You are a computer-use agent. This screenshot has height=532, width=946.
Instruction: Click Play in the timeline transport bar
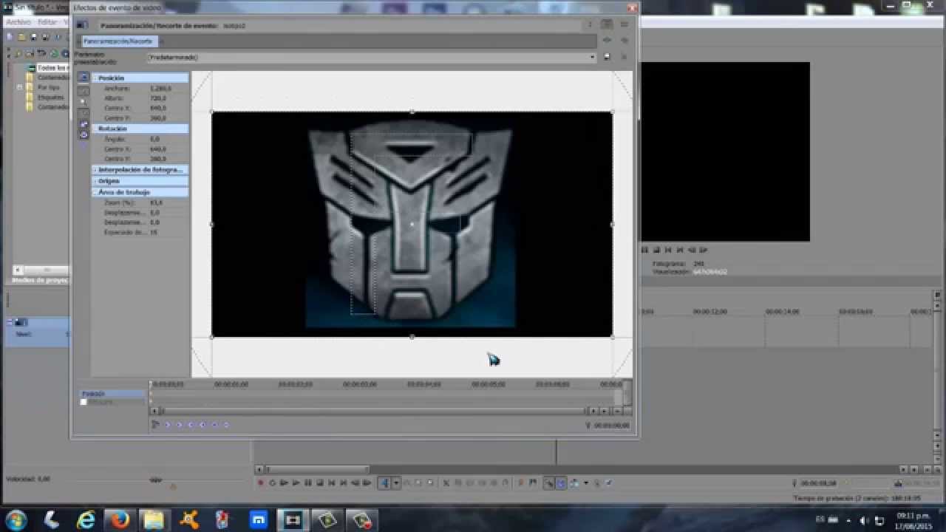[x=296, y=483]
